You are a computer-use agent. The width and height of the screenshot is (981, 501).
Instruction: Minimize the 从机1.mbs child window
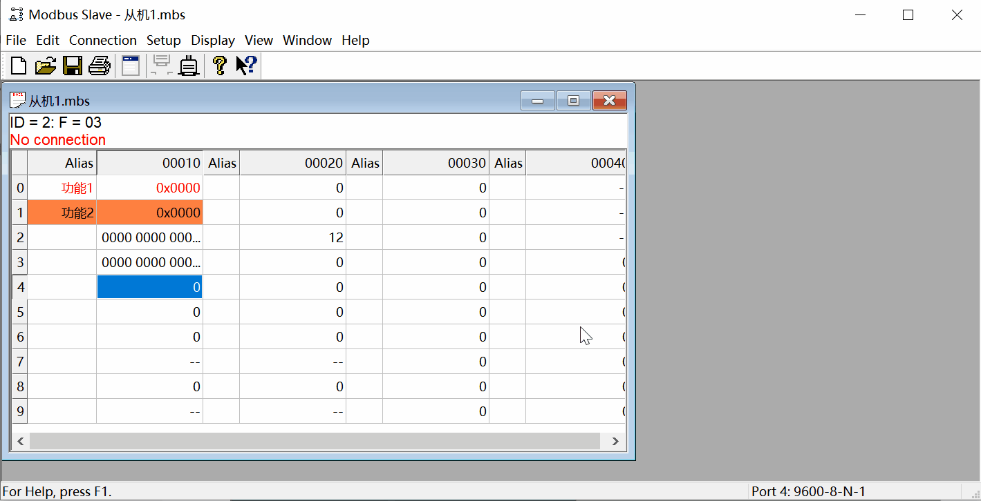538,101
